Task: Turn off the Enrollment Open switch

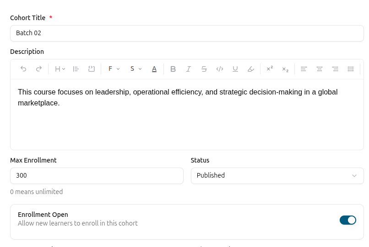Action: (x=347, y=220)
